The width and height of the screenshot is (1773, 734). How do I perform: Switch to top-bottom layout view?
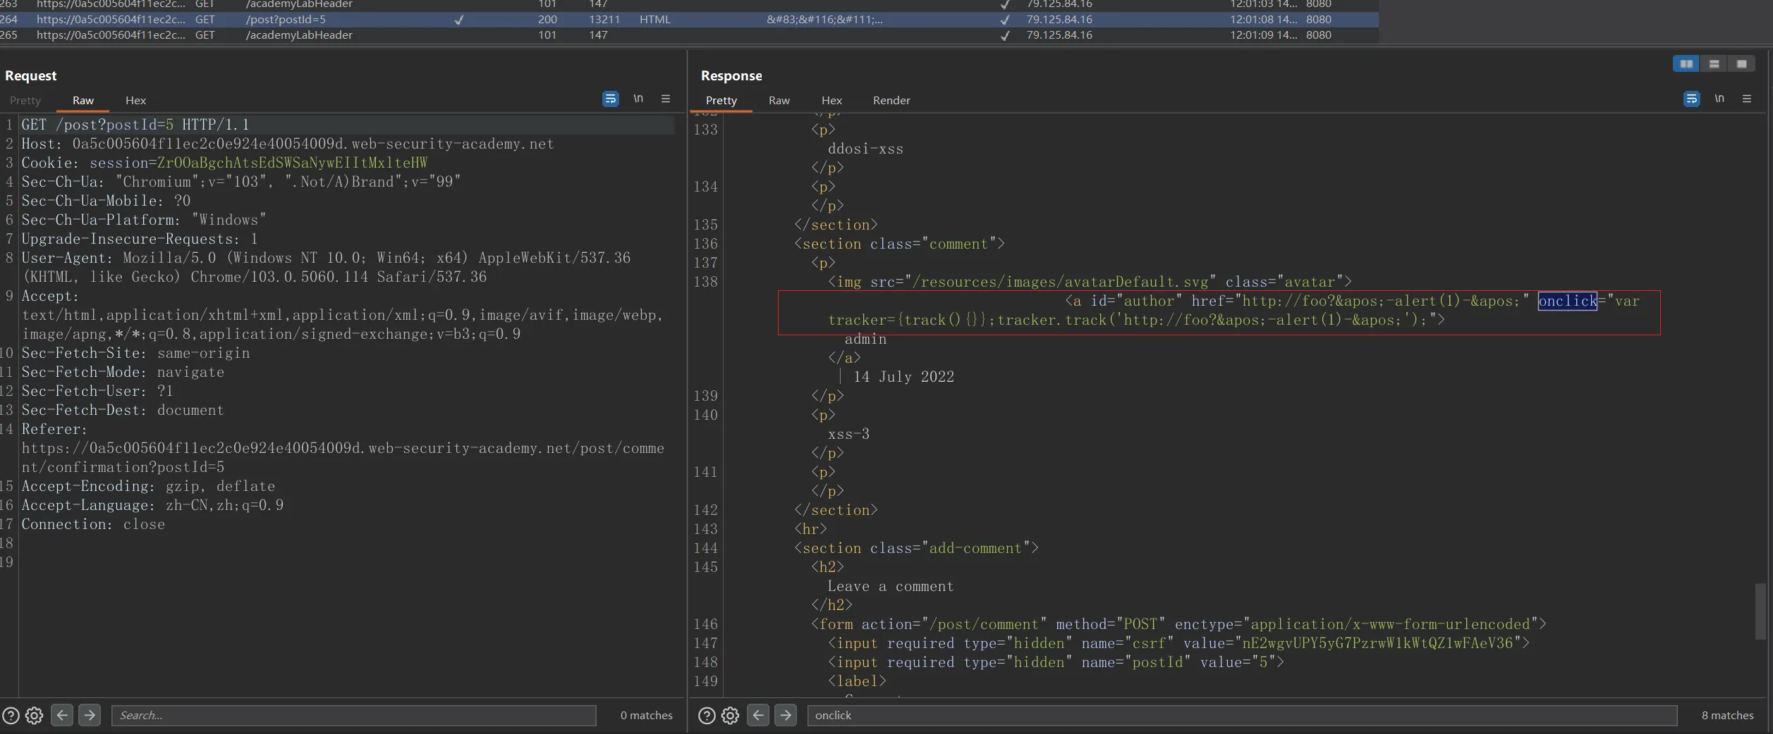[x=1714, y=64]
